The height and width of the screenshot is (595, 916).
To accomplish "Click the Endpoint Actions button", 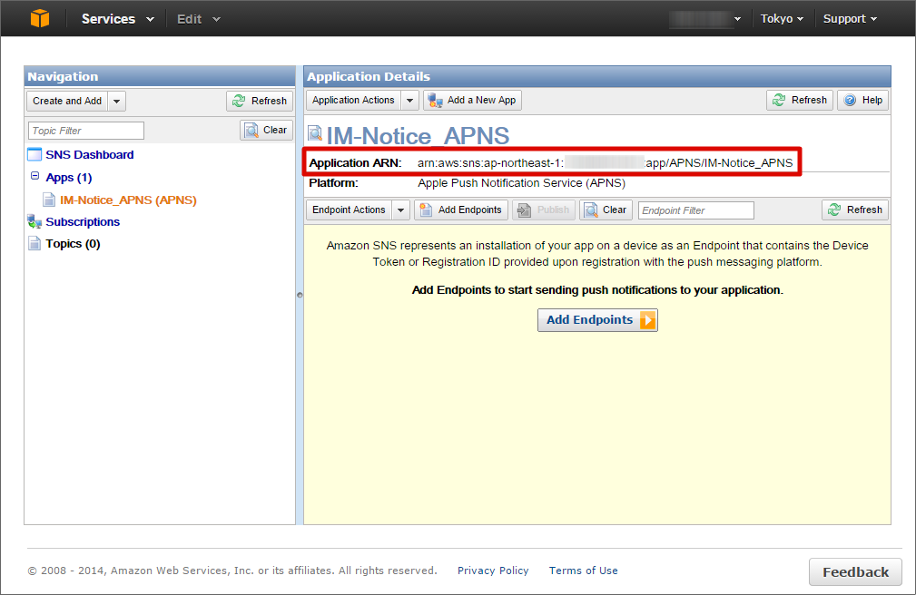I will coord(349,210).
